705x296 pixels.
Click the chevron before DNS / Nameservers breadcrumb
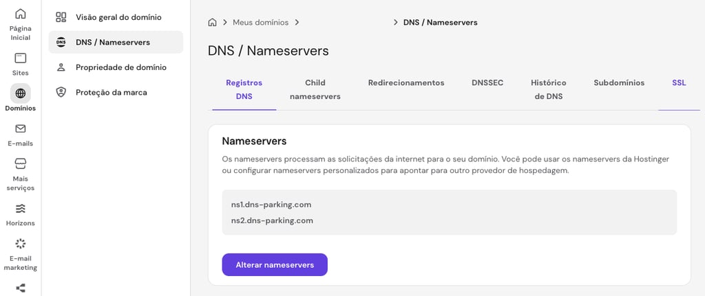(396, 22)
